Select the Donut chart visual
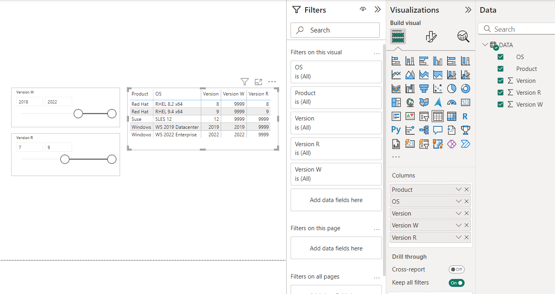 tap(465, 88)
